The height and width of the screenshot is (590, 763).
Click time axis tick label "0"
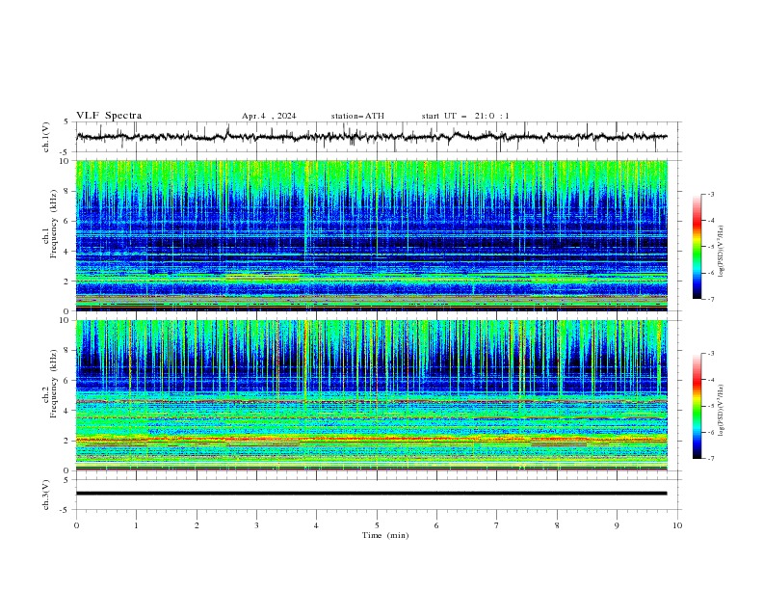pyautogui.click(x=76, y=525)
